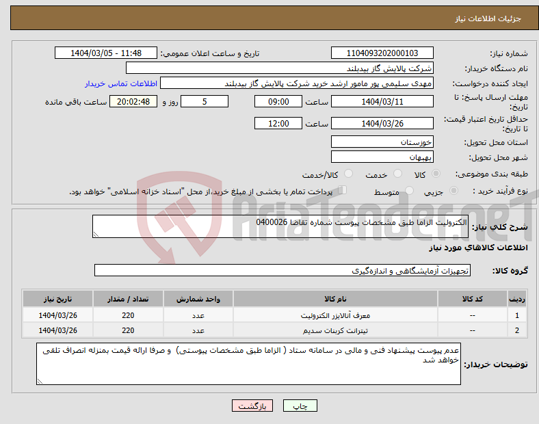Click the goods group field تجهیزات آزمایشگاهی

[x=282, y=270]
